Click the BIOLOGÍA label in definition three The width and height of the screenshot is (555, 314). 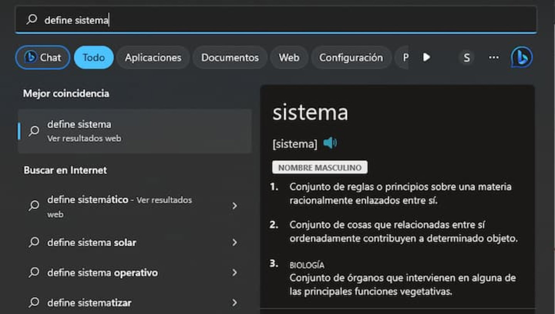(x=307, y=265)
